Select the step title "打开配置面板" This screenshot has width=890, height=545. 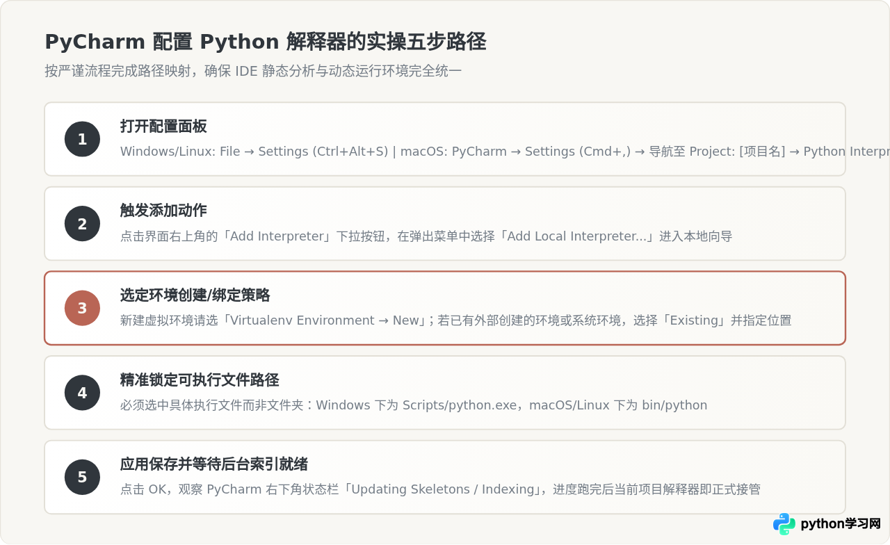163,127
